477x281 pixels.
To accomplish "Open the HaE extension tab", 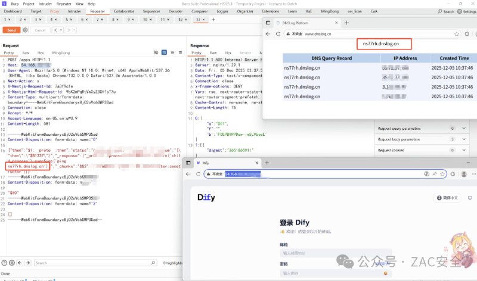I will tap(308, 11).
